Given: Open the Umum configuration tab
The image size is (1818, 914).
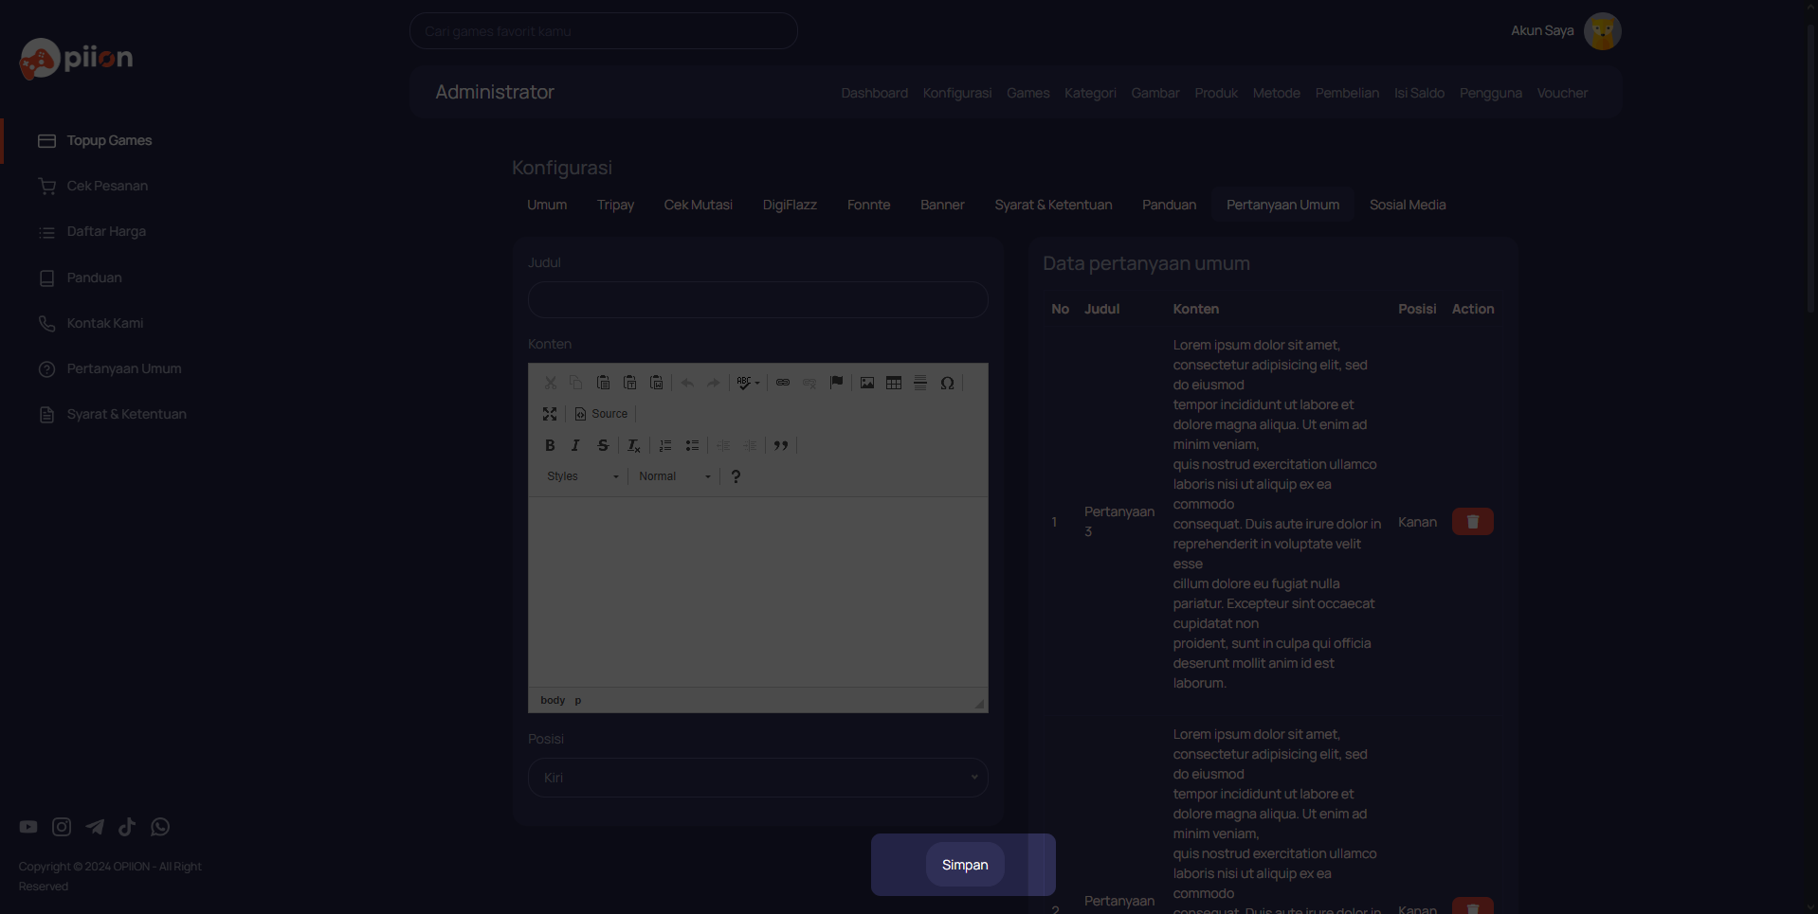Looking at the screenshot, I should (547, 205).
